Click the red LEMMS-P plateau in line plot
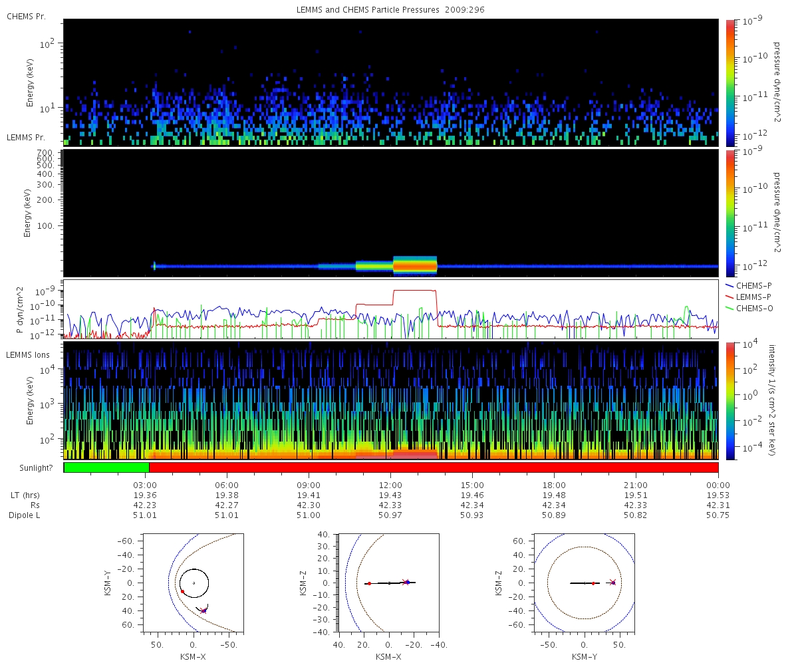Viewport: 798px width, 665px height. (x=415, y=291)
